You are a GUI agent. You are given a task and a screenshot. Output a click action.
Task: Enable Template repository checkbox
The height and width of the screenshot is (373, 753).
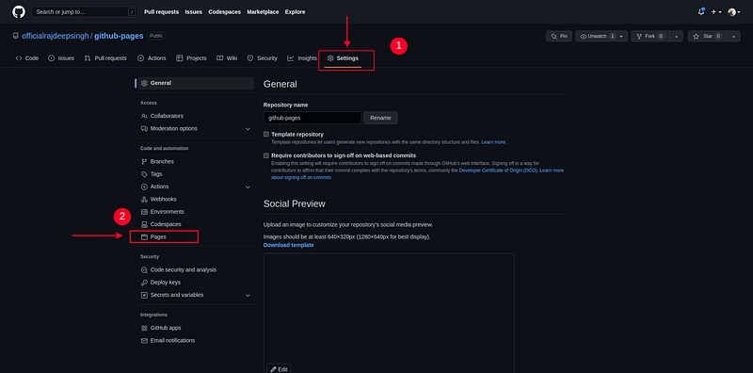266,135
